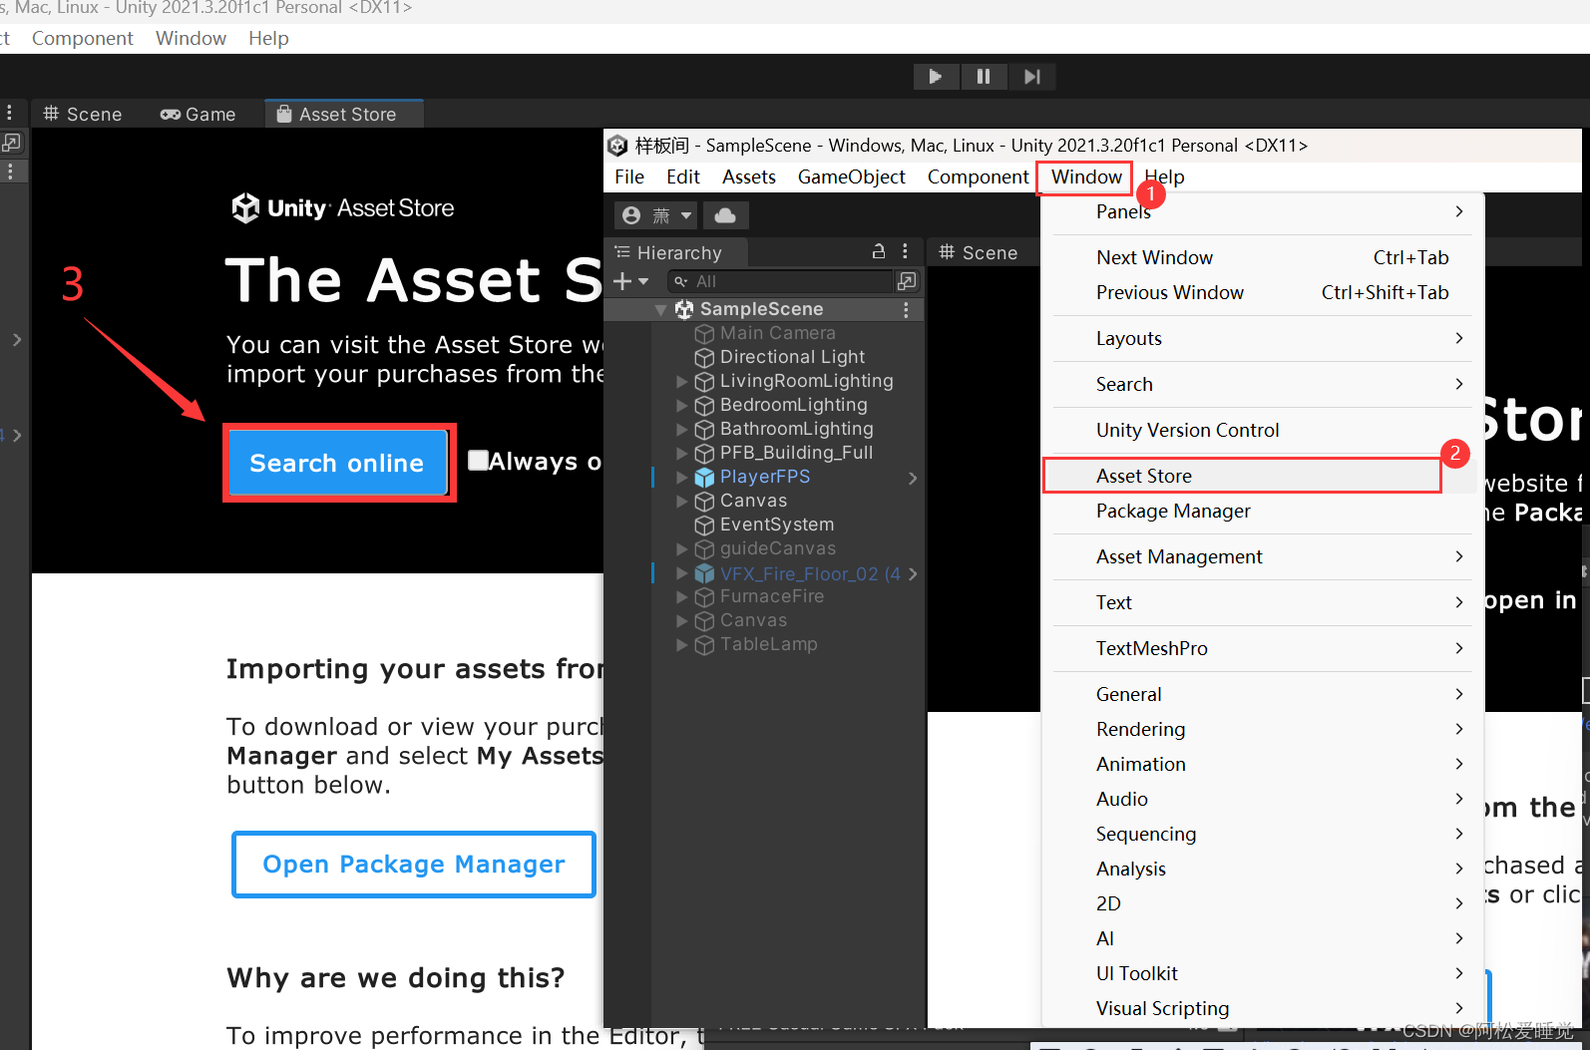This screenshot has height=1050, width=1590.
Task: Expand BedroomLighting node
Action: 682,405
